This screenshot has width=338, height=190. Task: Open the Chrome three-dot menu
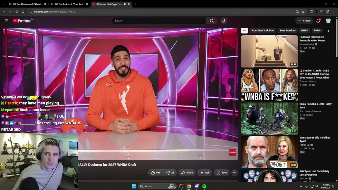tap(334, 12)
